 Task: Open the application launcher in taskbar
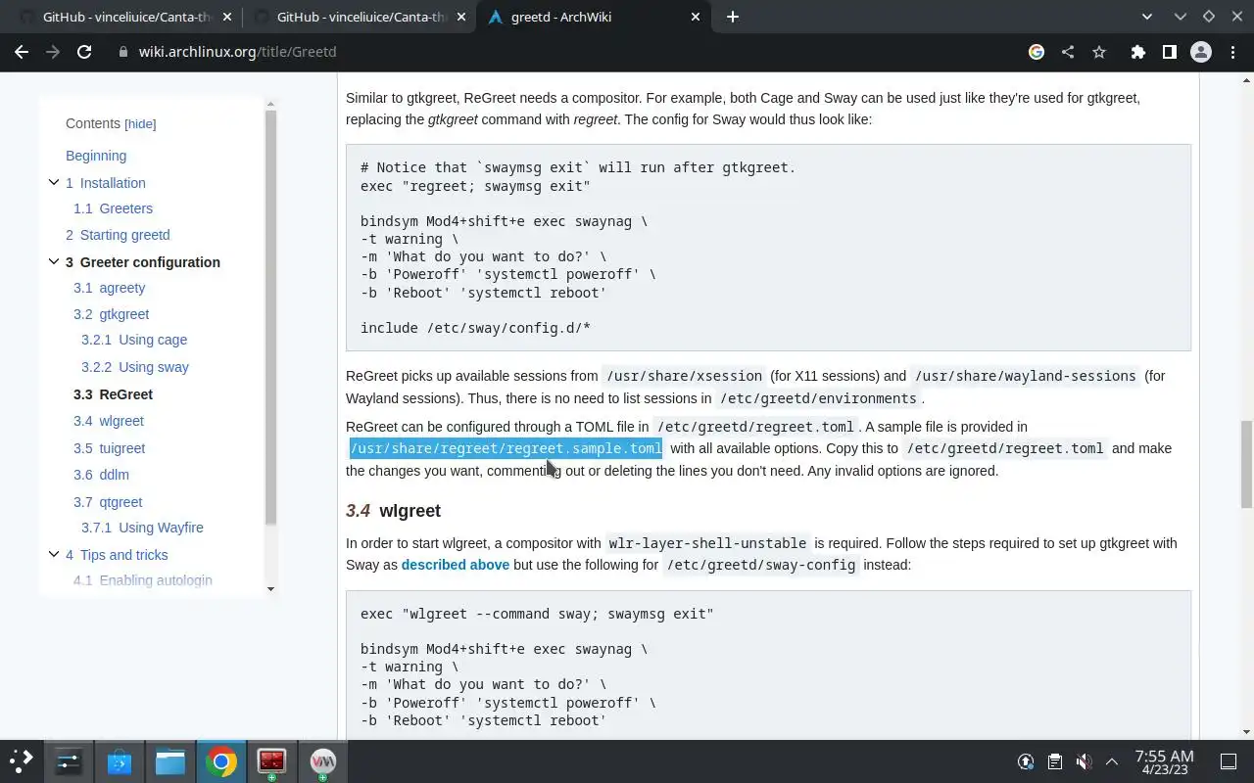coord(22,761)
